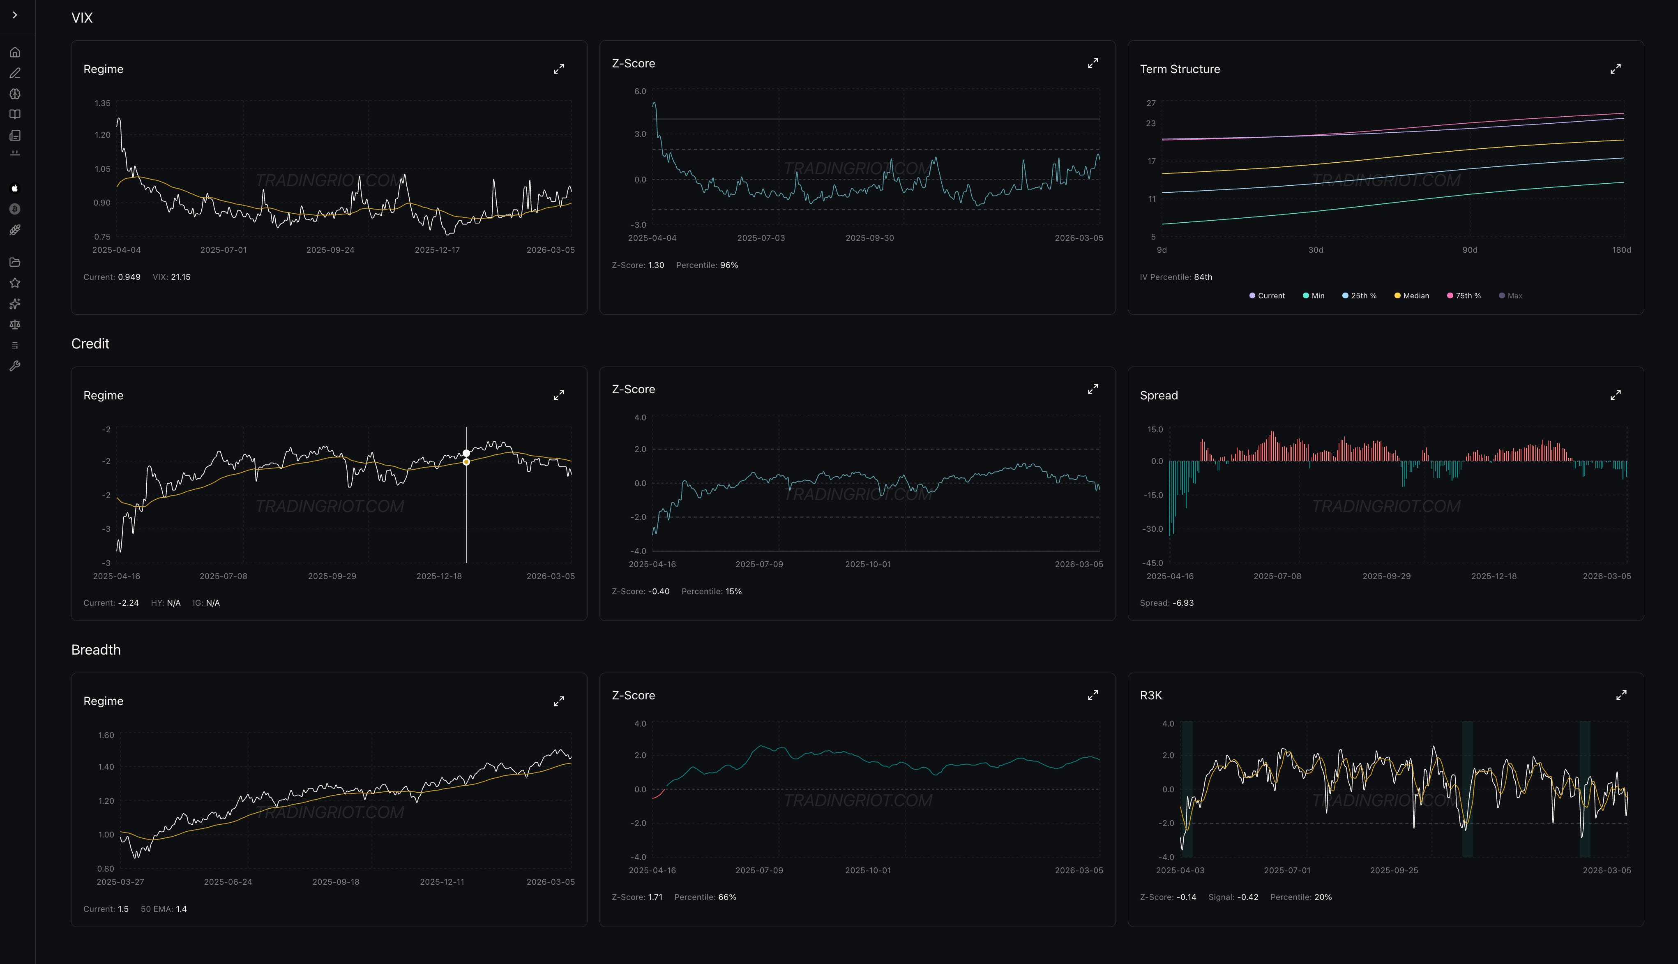Click the pencil edit icon in sidebar
Image resolution: width=1678 pixels, height=964 pixels.
click(x=14, y=73)
